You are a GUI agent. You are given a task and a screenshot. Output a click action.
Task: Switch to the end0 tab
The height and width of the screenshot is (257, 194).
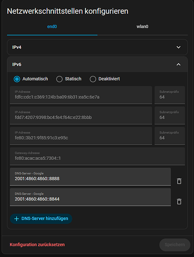[52, 27]
